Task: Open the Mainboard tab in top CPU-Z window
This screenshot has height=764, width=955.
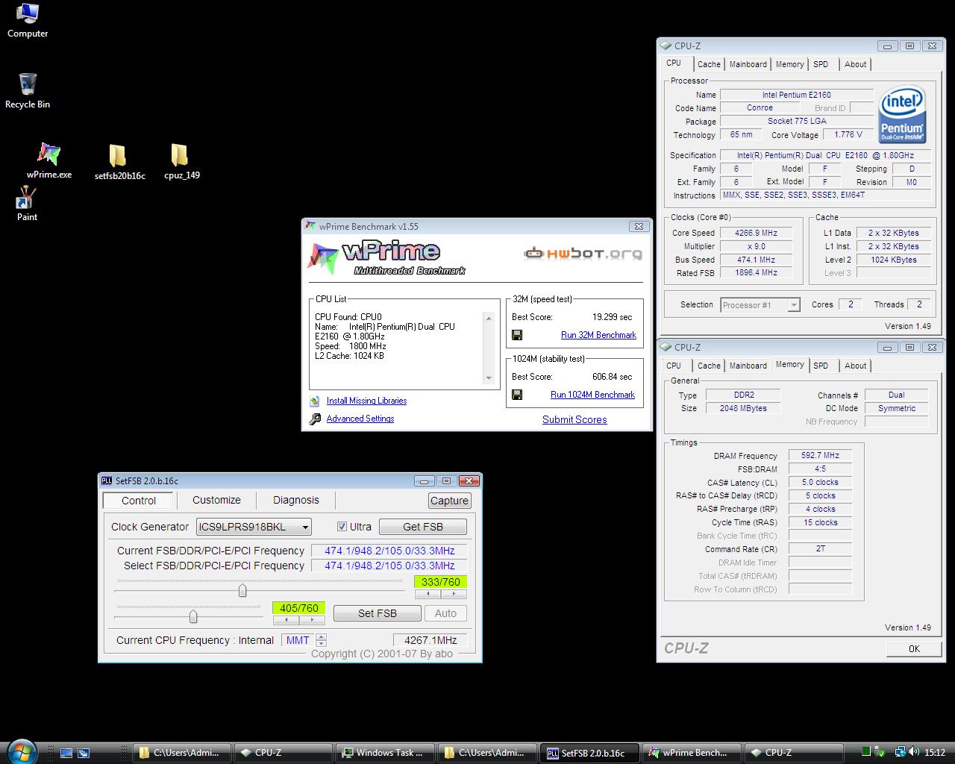Action: [x=748, y=64]
